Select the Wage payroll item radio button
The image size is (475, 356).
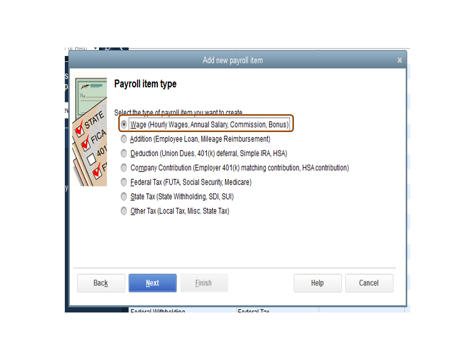pyautogui.click(x=124, y=125)
